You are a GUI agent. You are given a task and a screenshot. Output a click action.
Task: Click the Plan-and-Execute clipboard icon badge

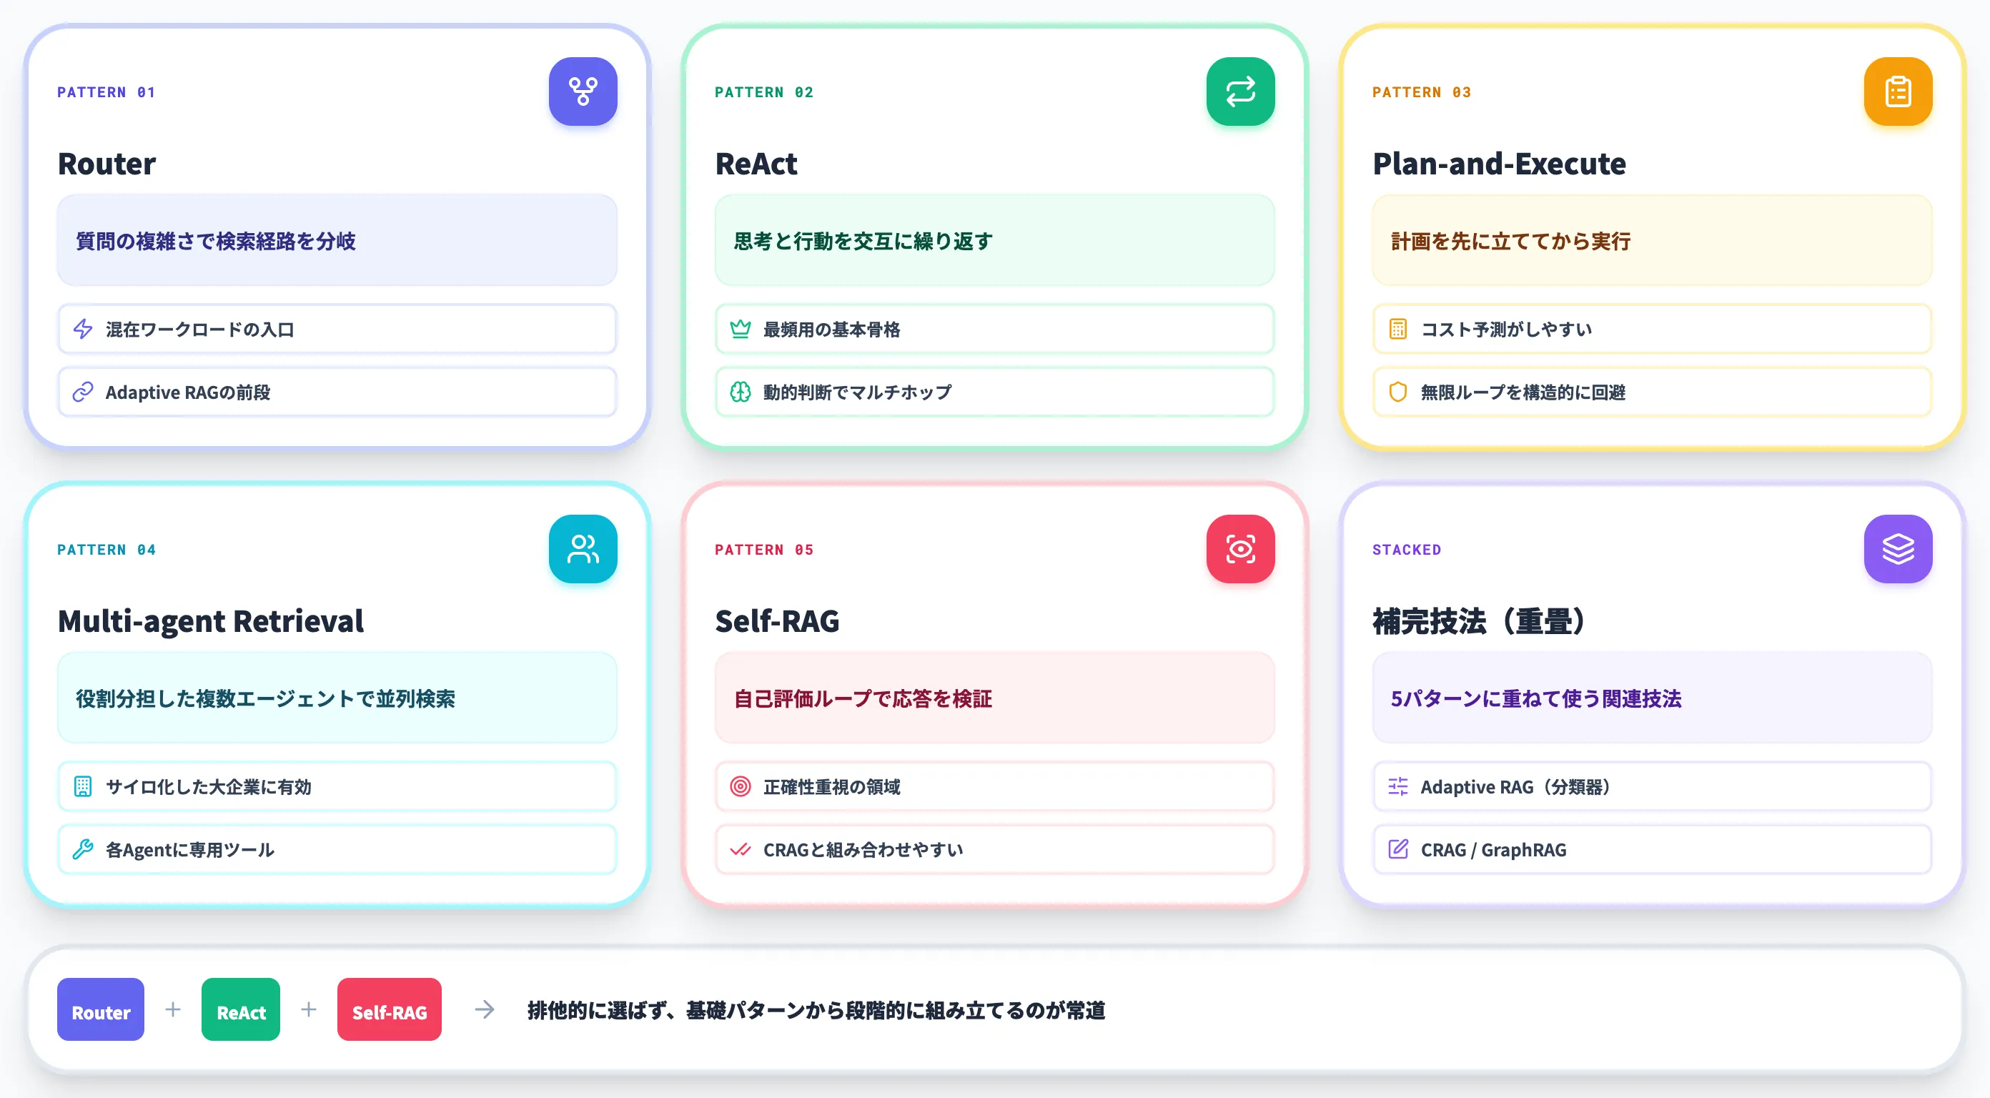[1897, 91]
